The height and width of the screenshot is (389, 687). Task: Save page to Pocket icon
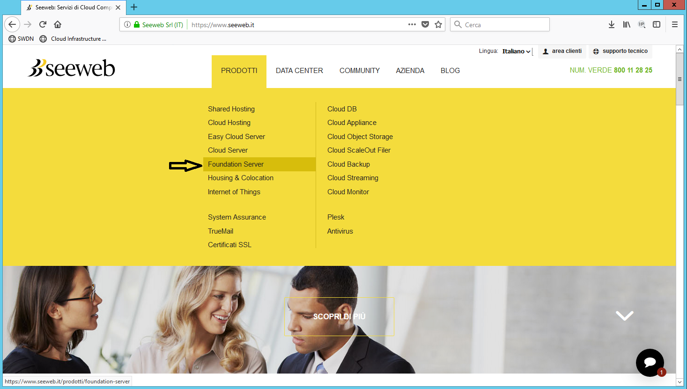click(x=425, y=24)
